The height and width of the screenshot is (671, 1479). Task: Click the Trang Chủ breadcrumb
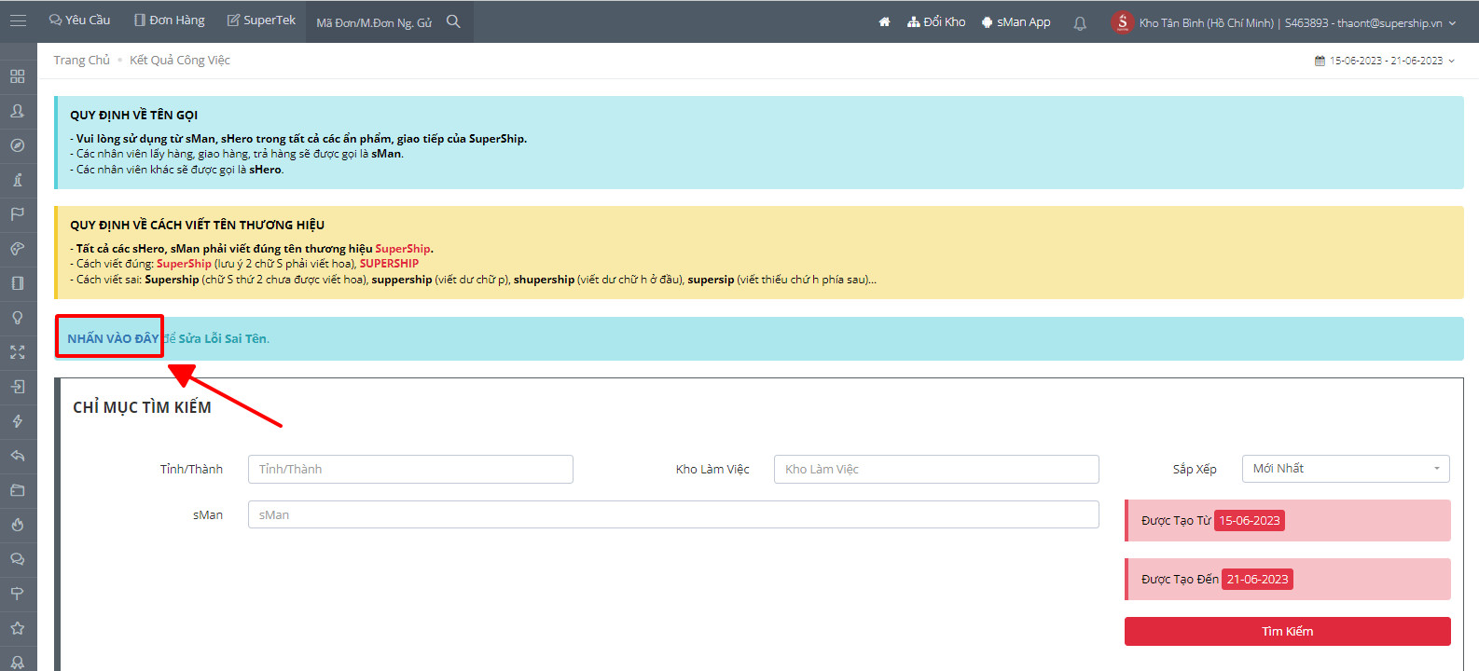coord(81,60)
